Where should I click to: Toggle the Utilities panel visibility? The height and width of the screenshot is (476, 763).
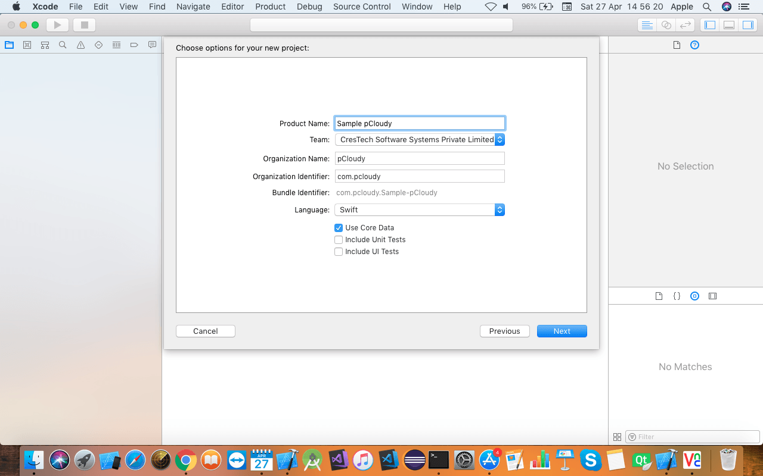(748, 25)
